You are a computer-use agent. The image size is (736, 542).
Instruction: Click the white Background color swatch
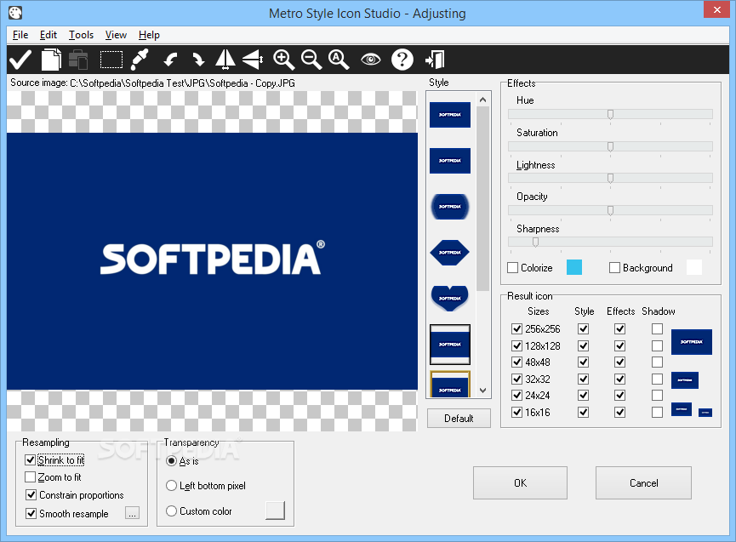click(694, 267)
